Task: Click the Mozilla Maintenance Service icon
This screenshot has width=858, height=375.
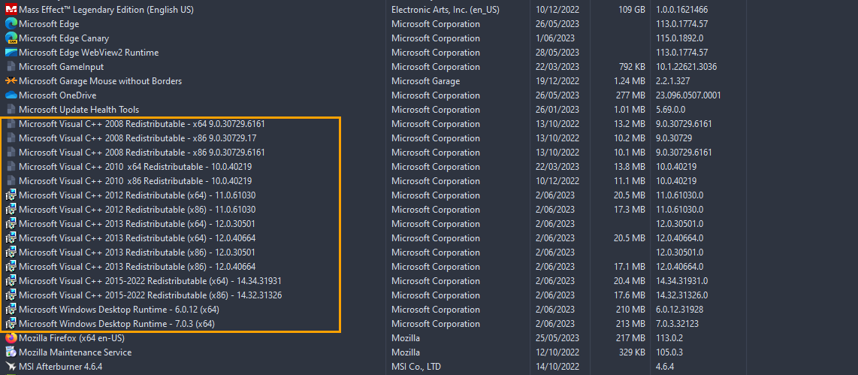Action: [11, 352]
